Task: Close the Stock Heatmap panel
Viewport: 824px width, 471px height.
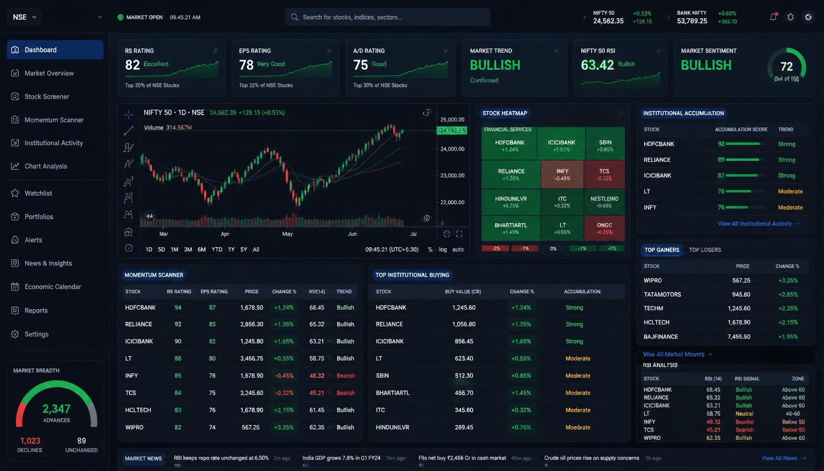Action: 621,113
